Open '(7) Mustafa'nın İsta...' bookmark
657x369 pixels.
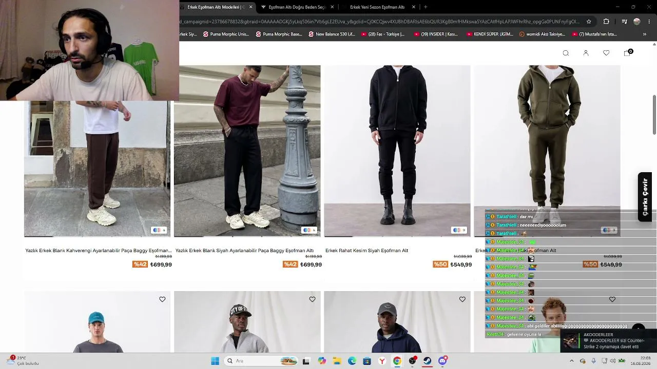tap(594, 34)
